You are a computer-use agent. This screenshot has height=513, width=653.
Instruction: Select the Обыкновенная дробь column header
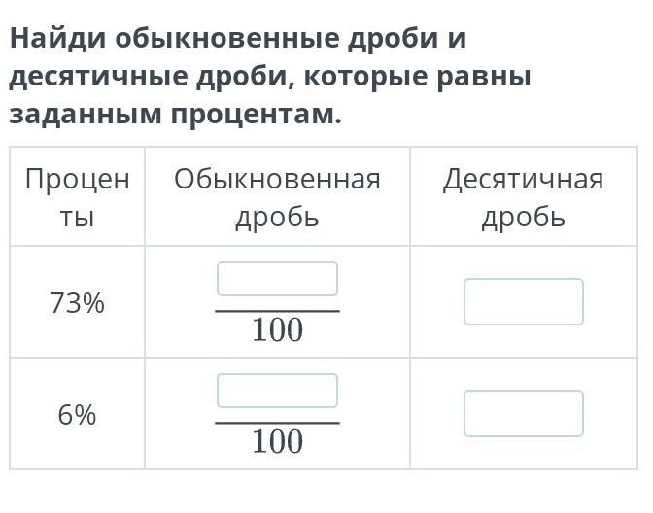point(277,197)
